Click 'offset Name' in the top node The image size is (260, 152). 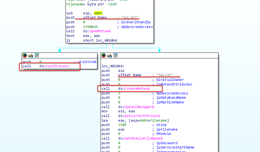95,17
